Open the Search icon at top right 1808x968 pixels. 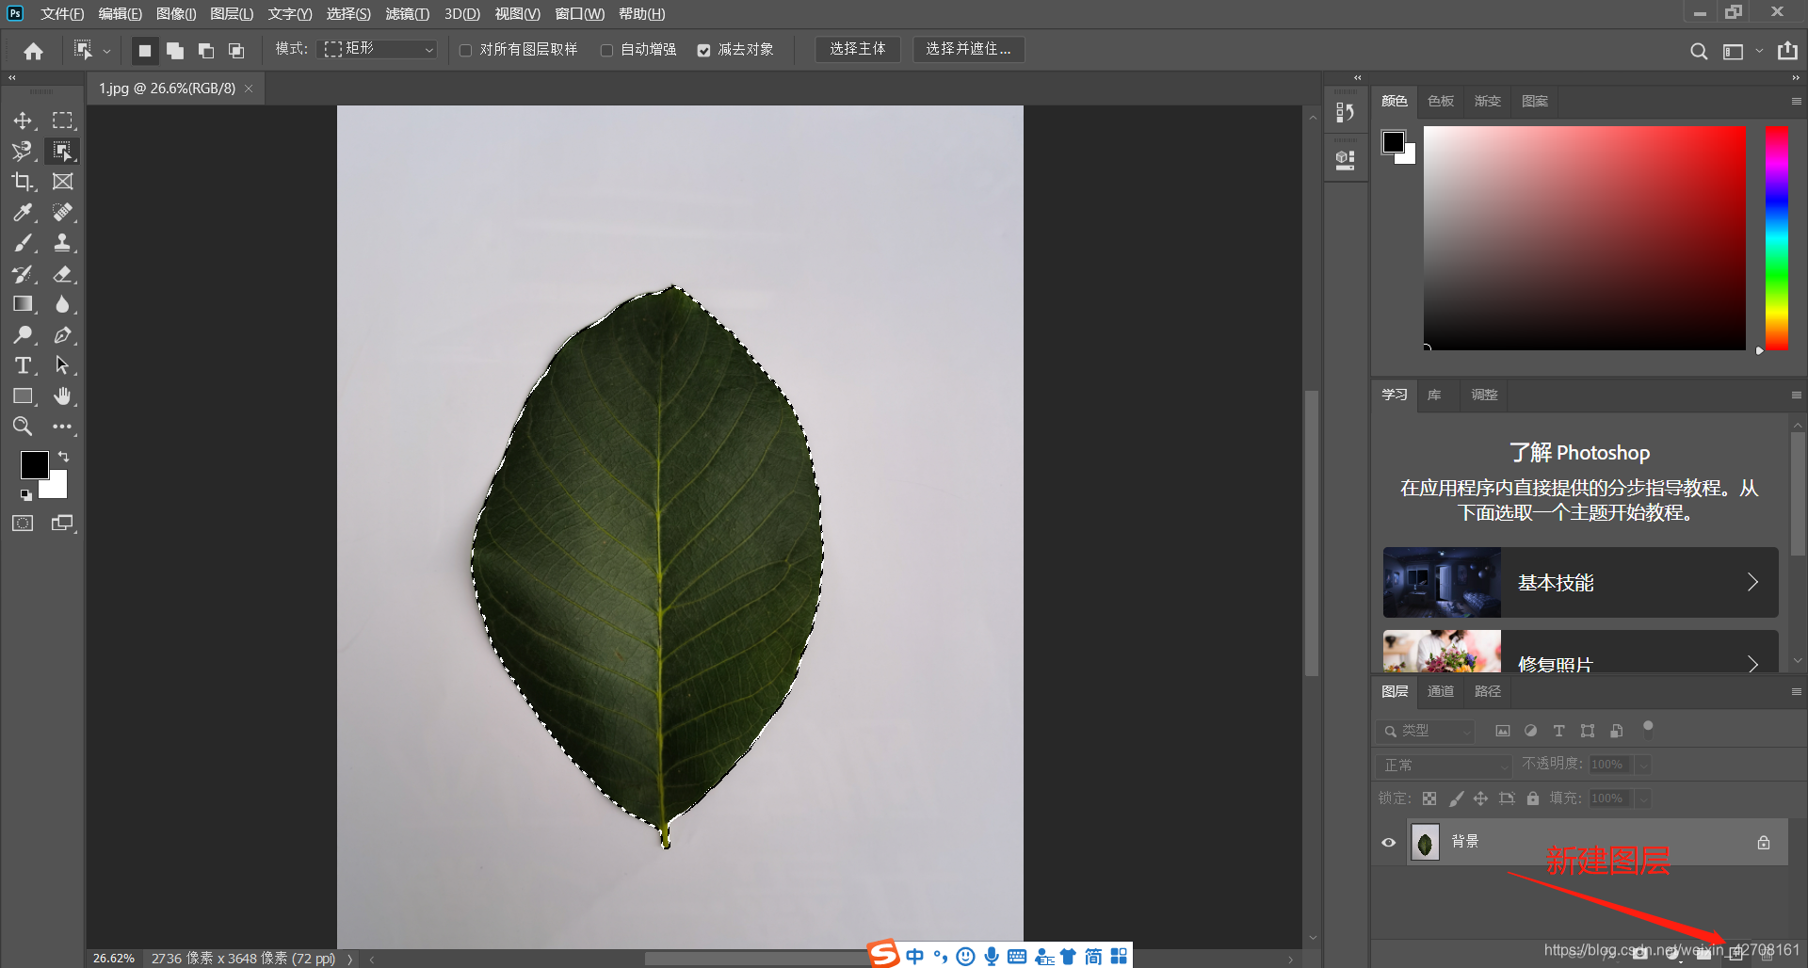point(1699,51)
